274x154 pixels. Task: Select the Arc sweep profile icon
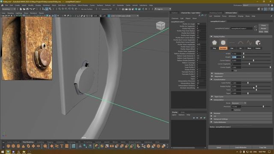pos(241,43)
